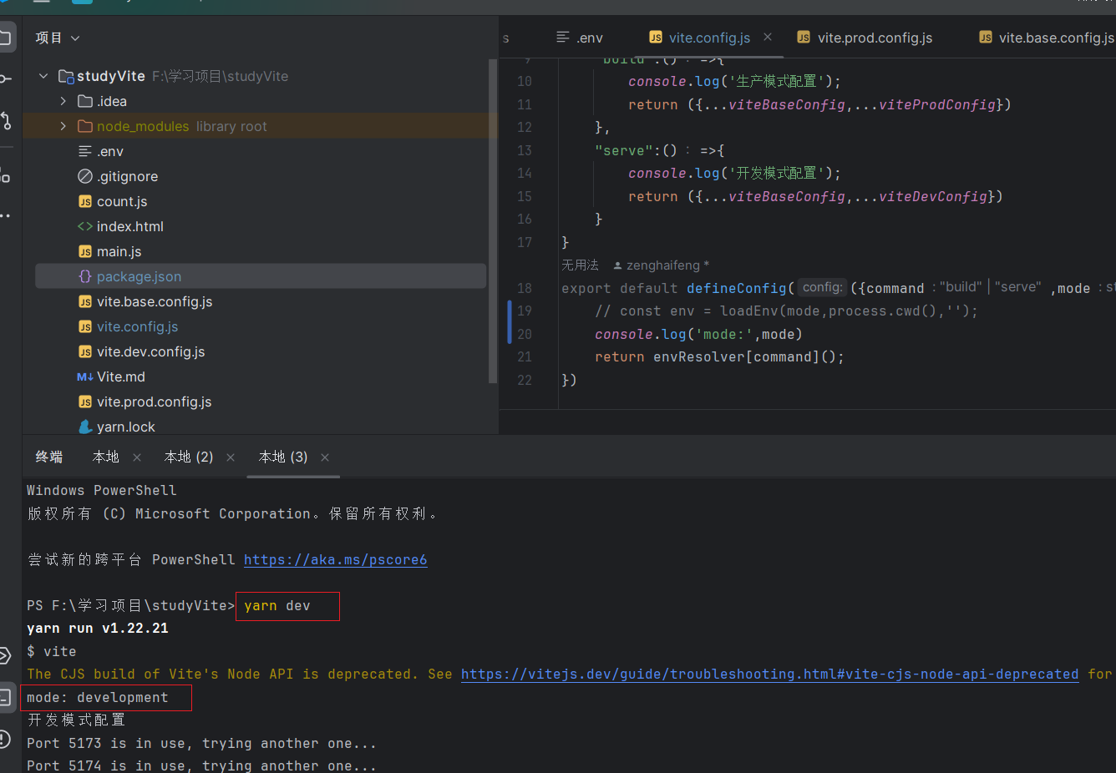Screen dimensions: 1116x773
Task: Open the Pull Requests tool window icon
Action: 6,120
